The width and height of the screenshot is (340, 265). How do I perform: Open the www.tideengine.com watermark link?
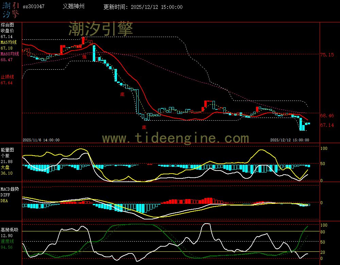[x=175, y=138]
